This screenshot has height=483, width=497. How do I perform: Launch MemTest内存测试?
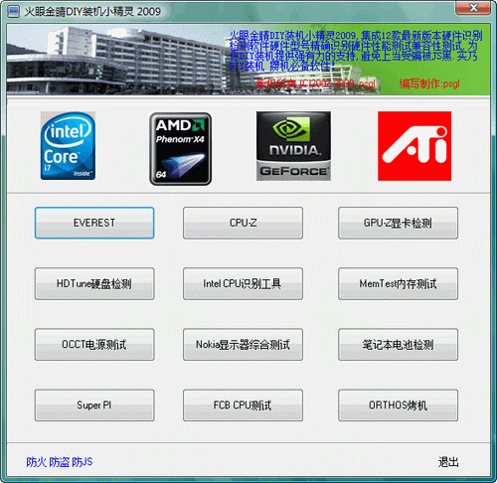[398, 284]
